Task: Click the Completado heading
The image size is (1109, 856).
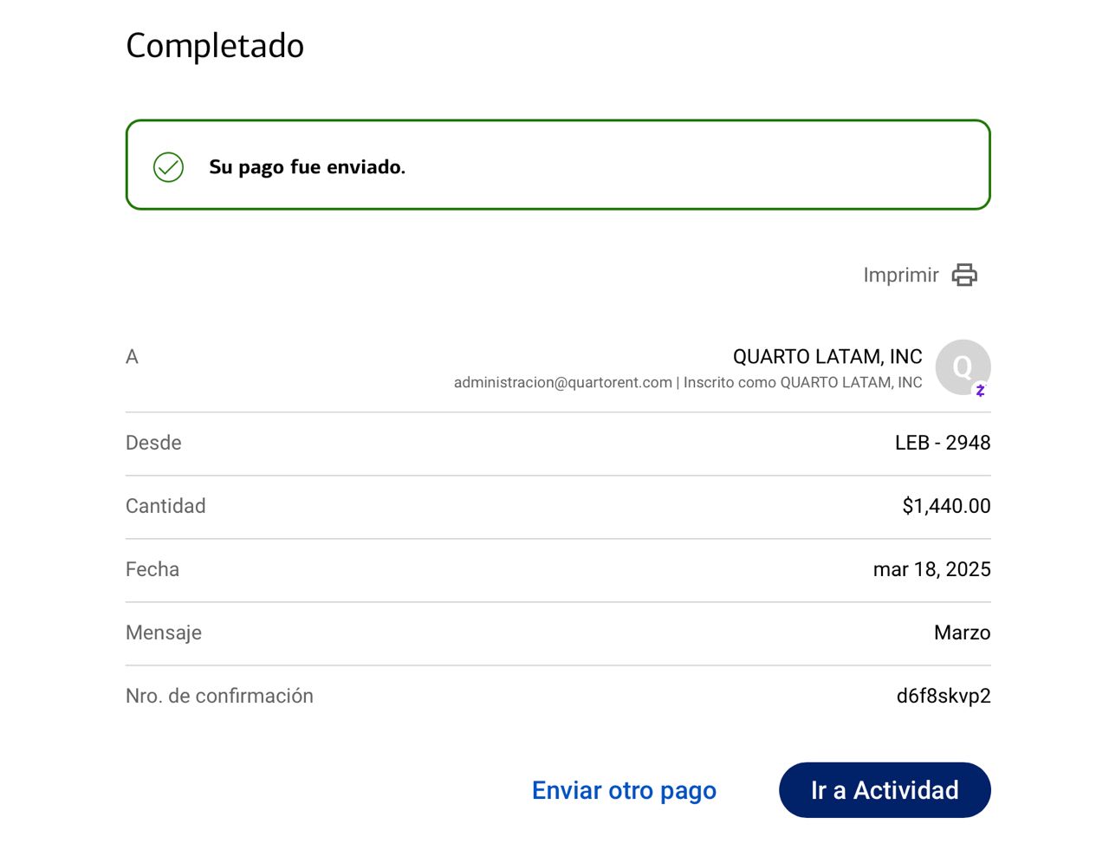Action: pyautogui.click(x=215, y=46)
